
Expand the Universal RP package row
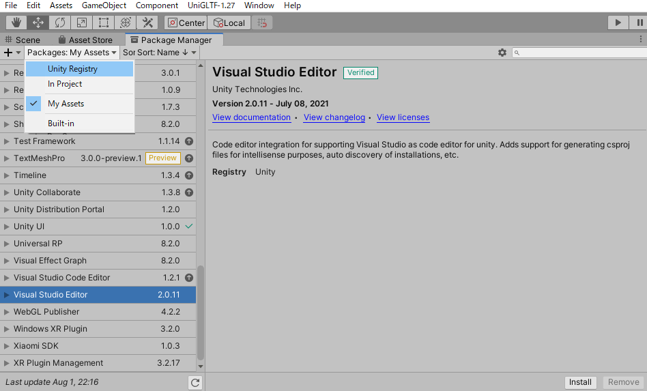point(7,244)
